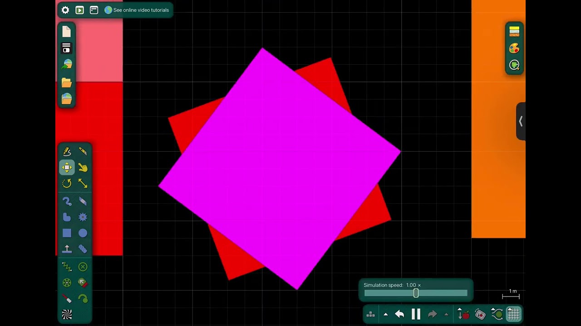Open the component blocks menu
Image resolution: width=581 pixels, height=326 pixels.
(x=370, y=314)
